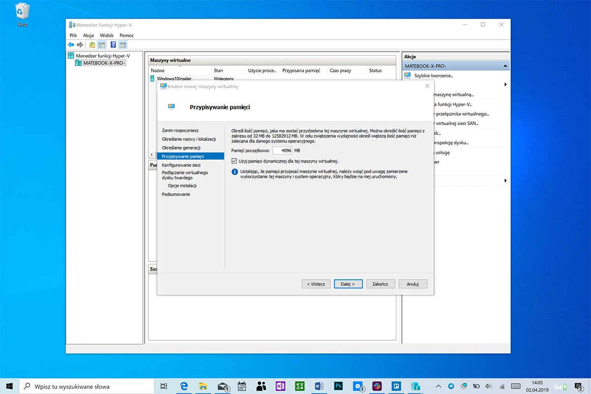Go to step Podłączanie wirtualnego dysku twardego
The image size is (591, 394).
pos(185,175)
